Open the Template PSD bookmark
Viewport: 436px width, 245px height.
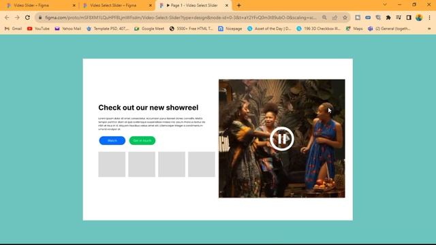click(108, 29)
